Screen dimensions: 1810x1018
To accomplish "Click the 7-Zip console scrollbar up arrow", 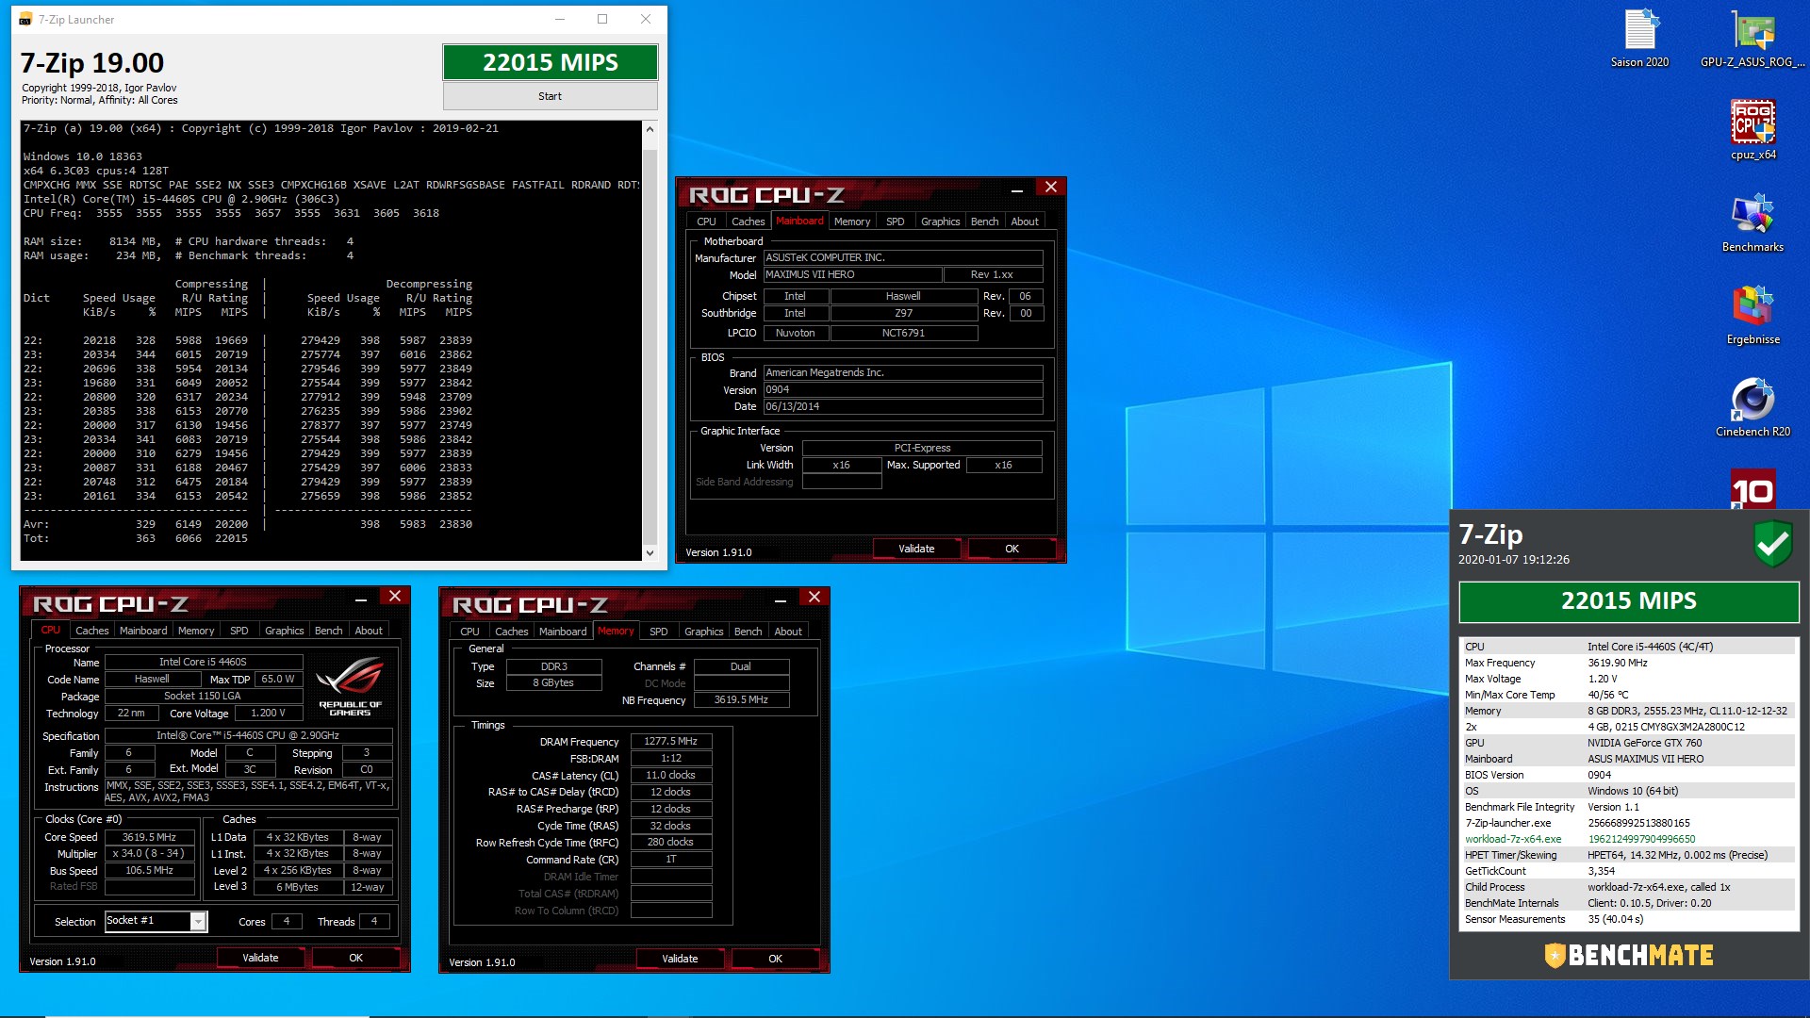I will [x=649, y=129].
